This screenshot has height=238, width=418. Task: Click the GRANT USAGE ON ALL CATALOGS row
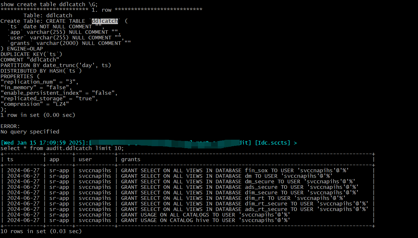(187, 215)
